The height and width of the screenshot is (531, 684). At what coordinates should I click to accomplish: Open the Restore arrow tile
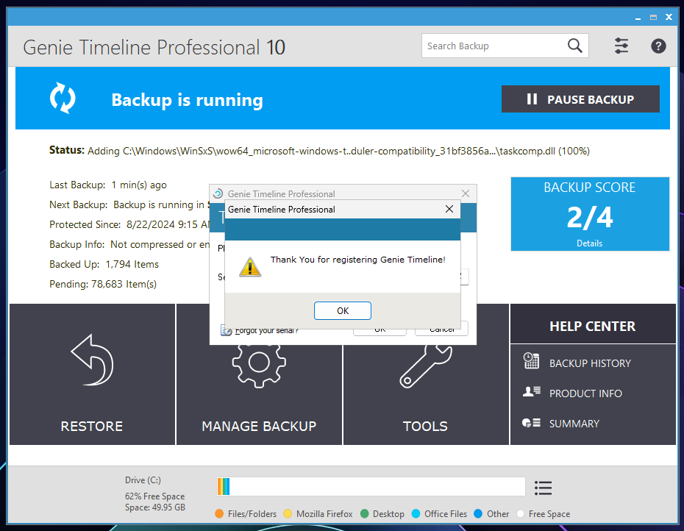click(92, 374)
